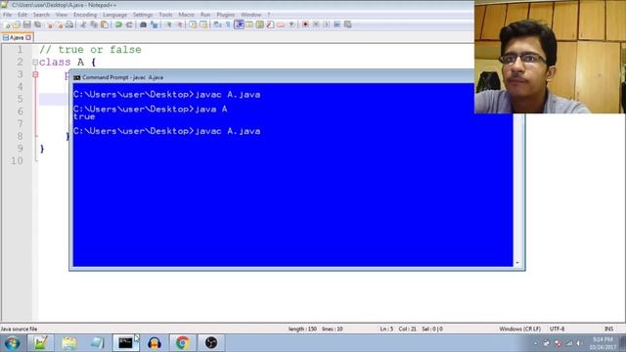Open the Settings menu
626x352 pixels.
[143, 15]
